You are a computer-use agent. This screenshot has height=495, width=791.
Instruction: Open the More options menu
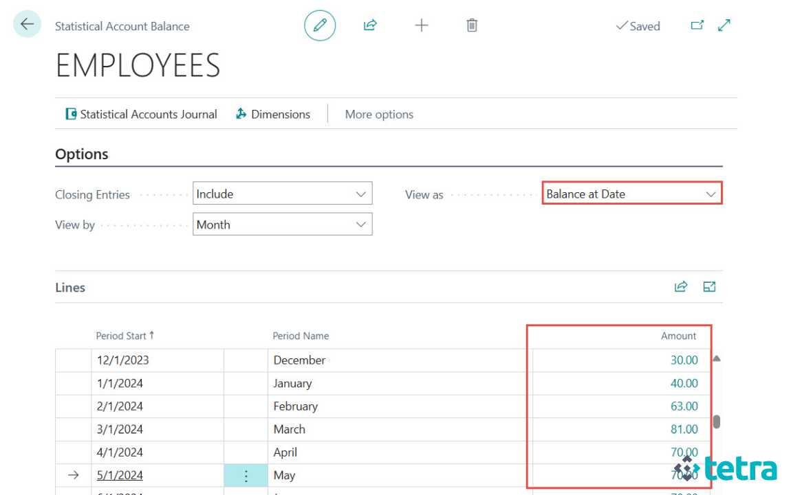[379, 114]
